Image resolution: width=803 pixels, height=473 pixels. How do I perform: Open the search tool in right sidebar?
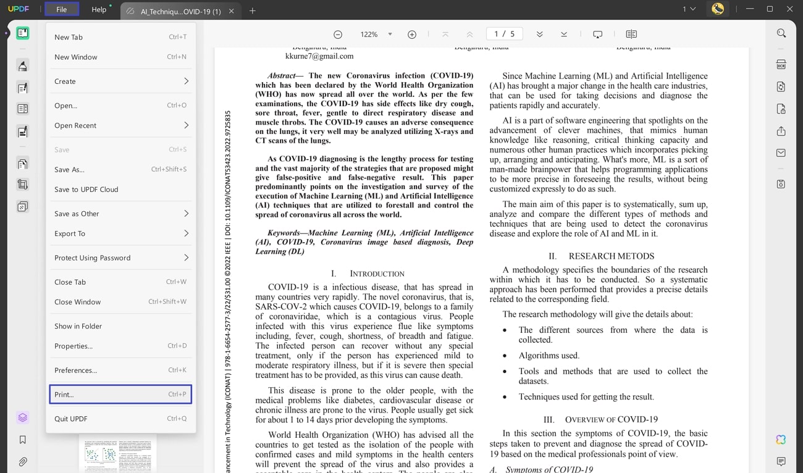(x=781, y=33)
